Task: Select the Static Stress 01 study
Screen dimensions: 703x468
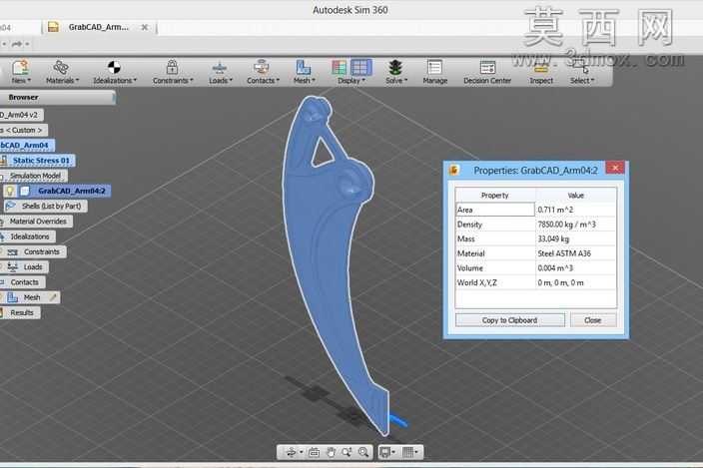Action: click(41, 161)
